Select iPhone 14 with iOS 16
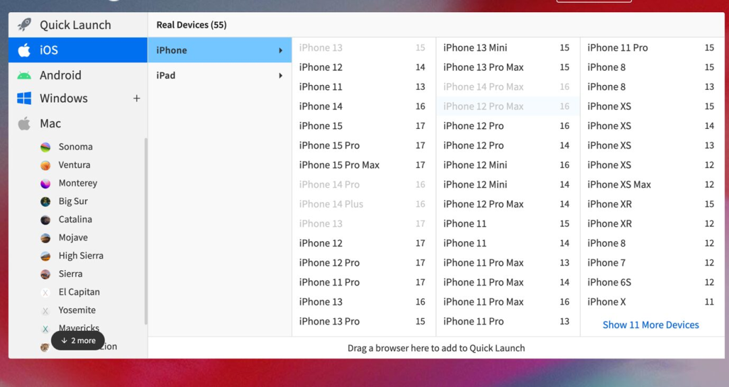729x387 pixels. click(x=363, y=106)
